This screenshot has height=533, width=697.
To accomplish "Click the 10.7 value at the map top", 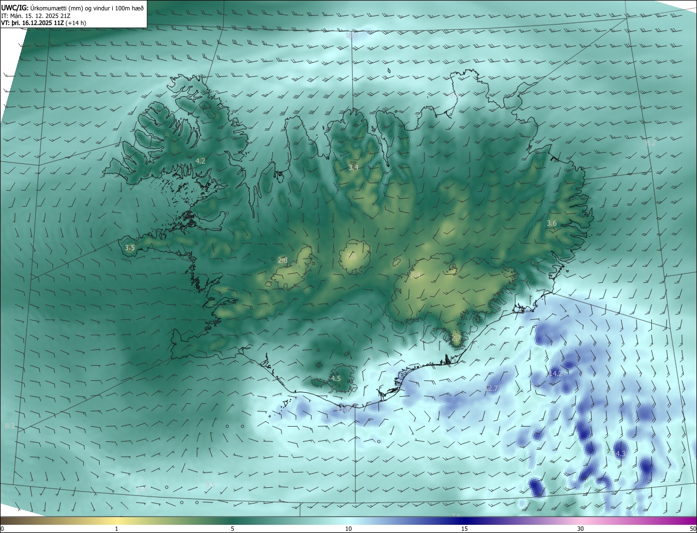I will (352, 35).
